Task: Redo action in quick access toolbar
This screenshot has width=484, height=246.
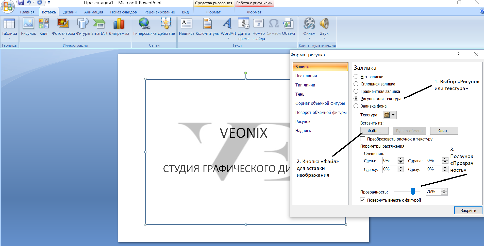Action: 40,3
